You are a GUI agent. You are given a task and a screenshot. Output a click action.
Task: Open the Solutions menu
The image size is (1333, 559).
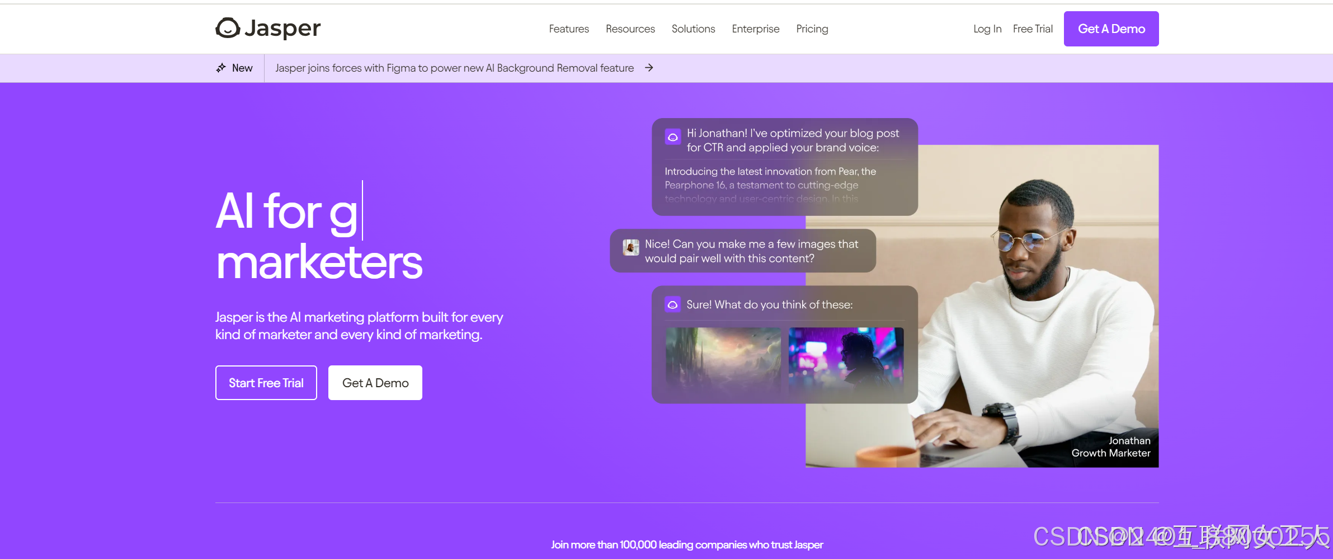(694, 29)
